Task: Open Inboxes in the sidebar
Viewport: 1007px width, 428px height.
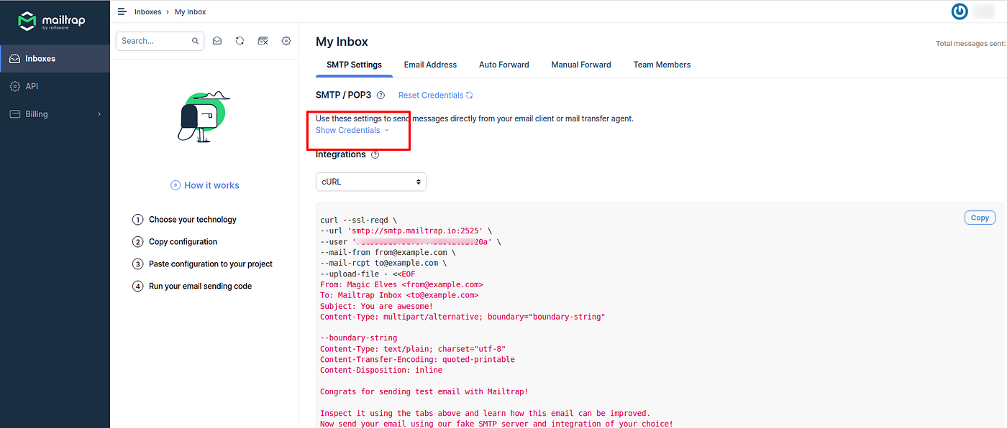Action: coord(55,59)
